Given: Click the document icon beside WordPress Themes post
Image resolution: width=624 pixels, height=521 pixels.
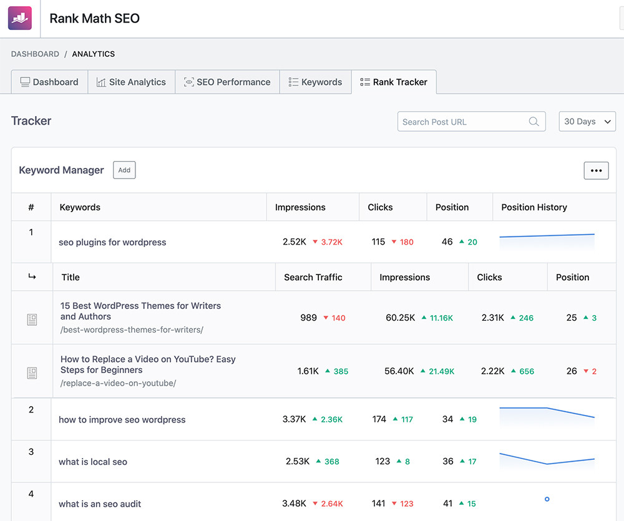Looking at the screenshot, I should 32,319.
